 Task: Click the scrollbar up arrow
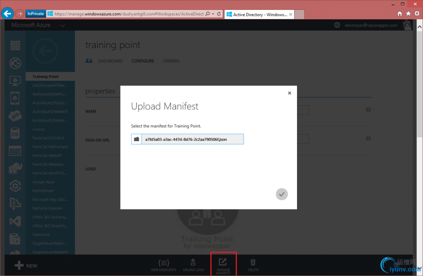[420, 27]
